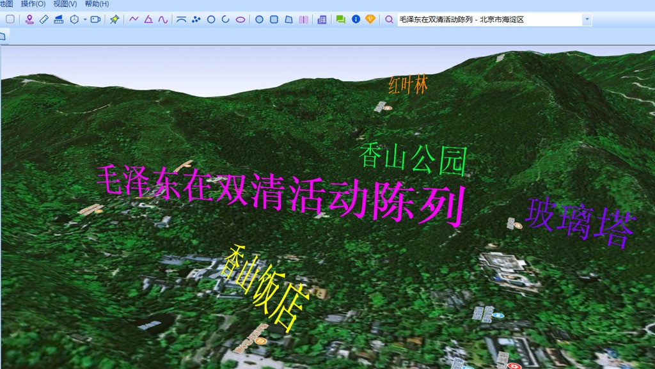The height and width of the screenshot is (369, 655).
Task: Open the 帮助(H) menu
Action: click(x=97, y=4)
